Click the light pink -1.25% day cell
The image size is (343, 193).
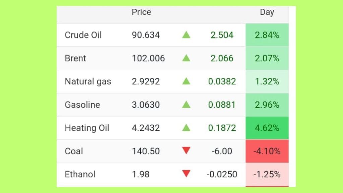pos(267,174)
